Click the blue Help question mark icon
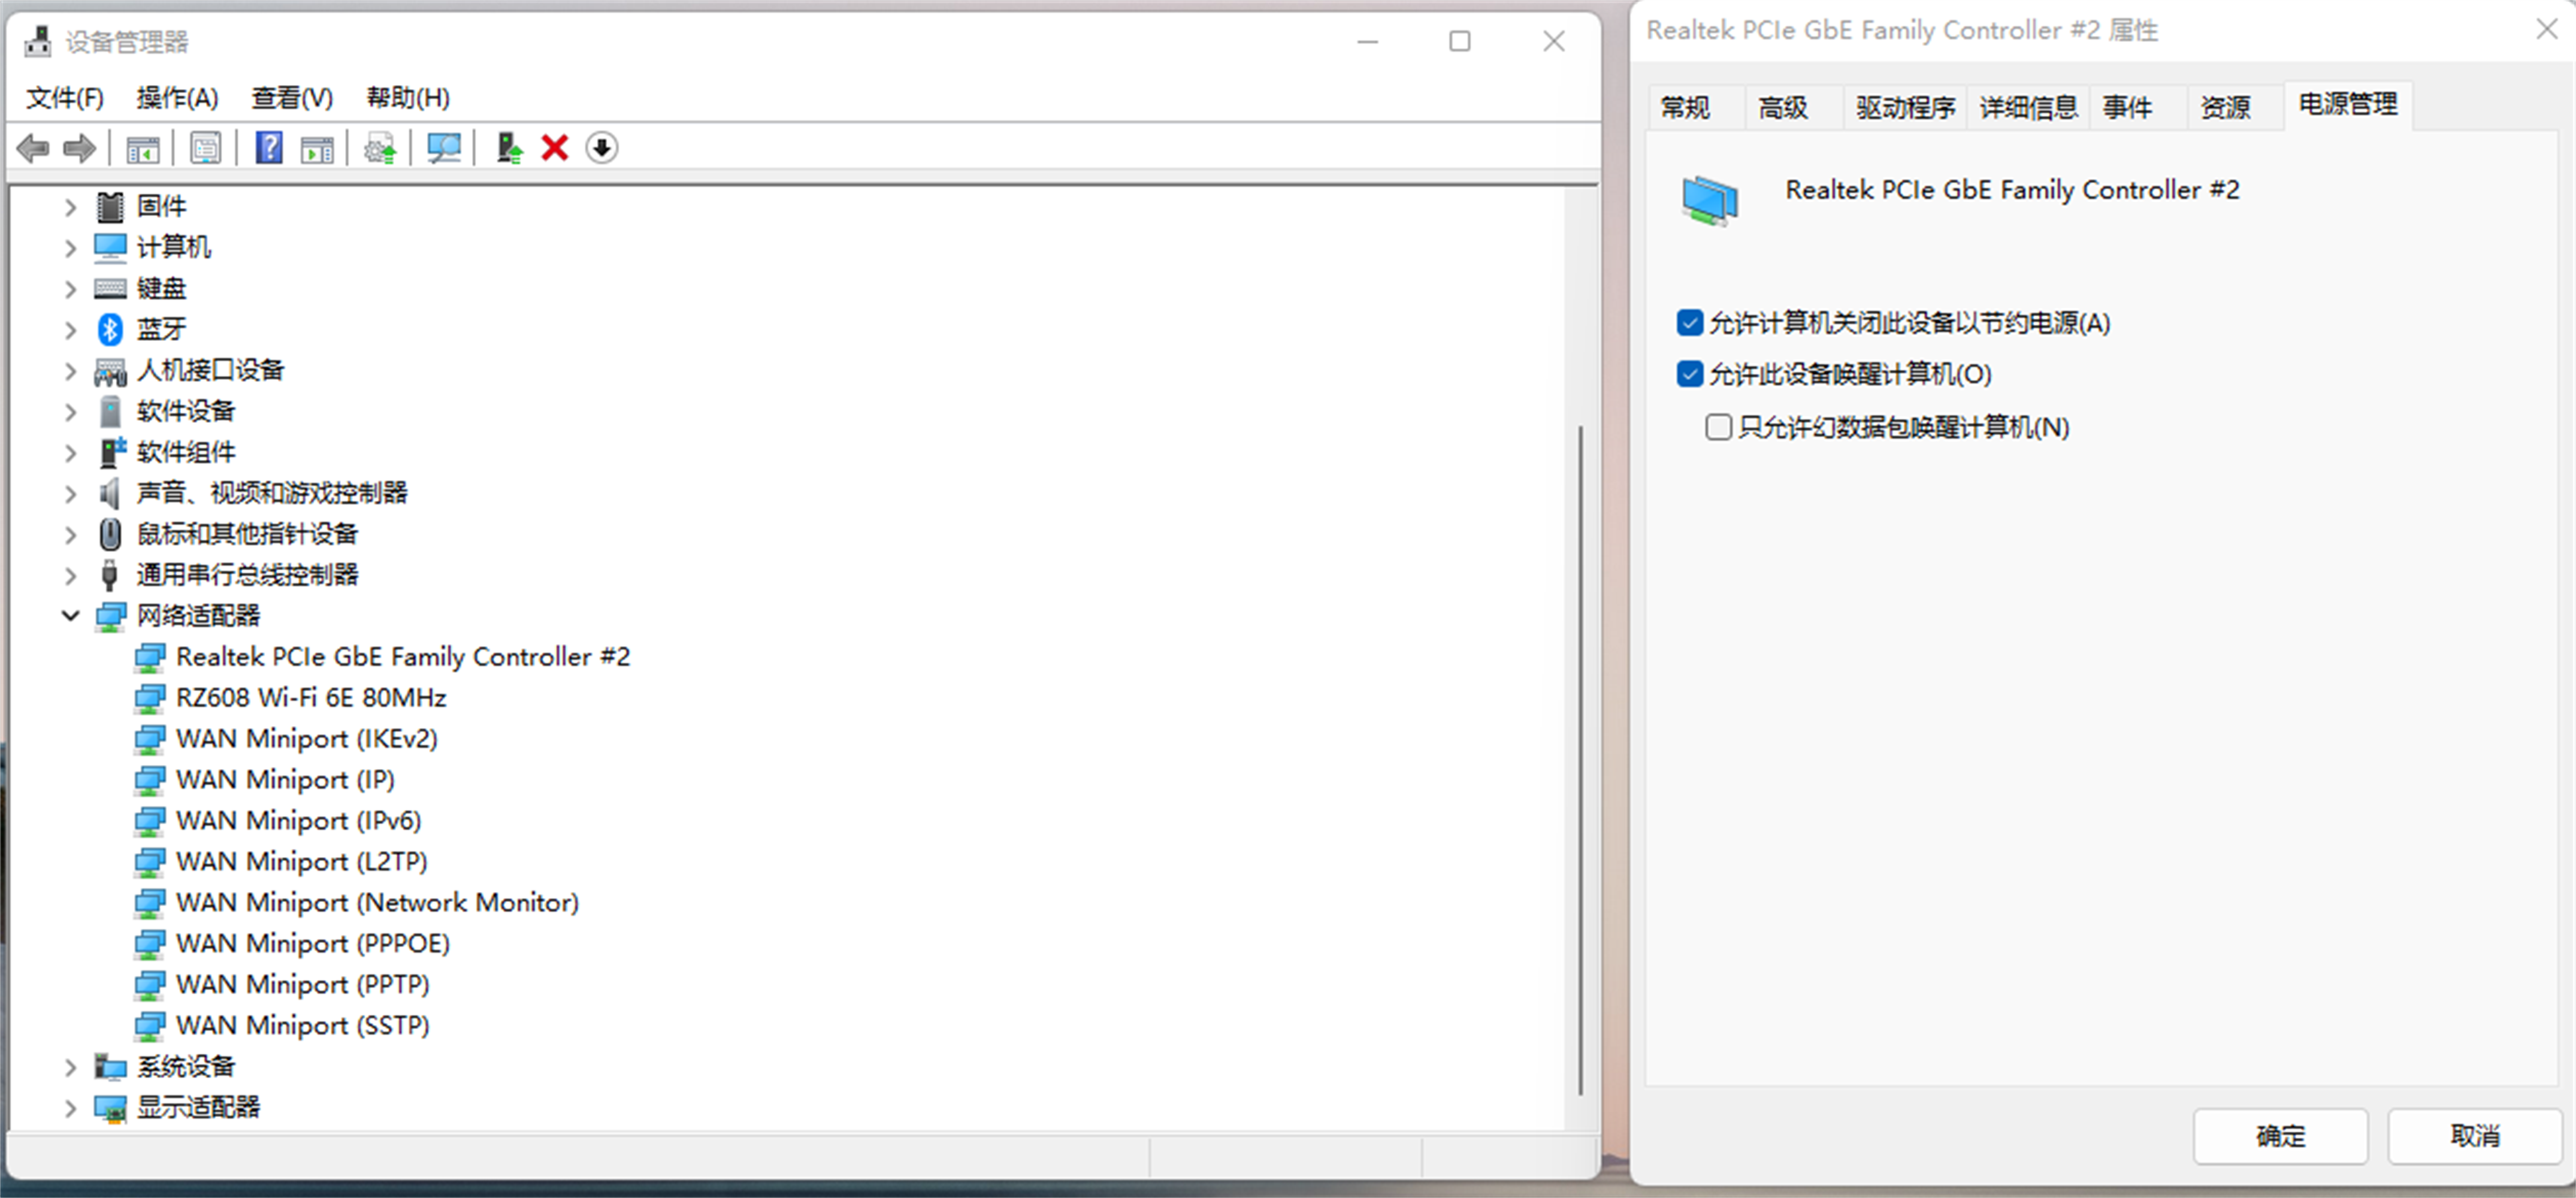Image resolution: width=2576 pixels, height=1198 pixels. pos(268,148)
